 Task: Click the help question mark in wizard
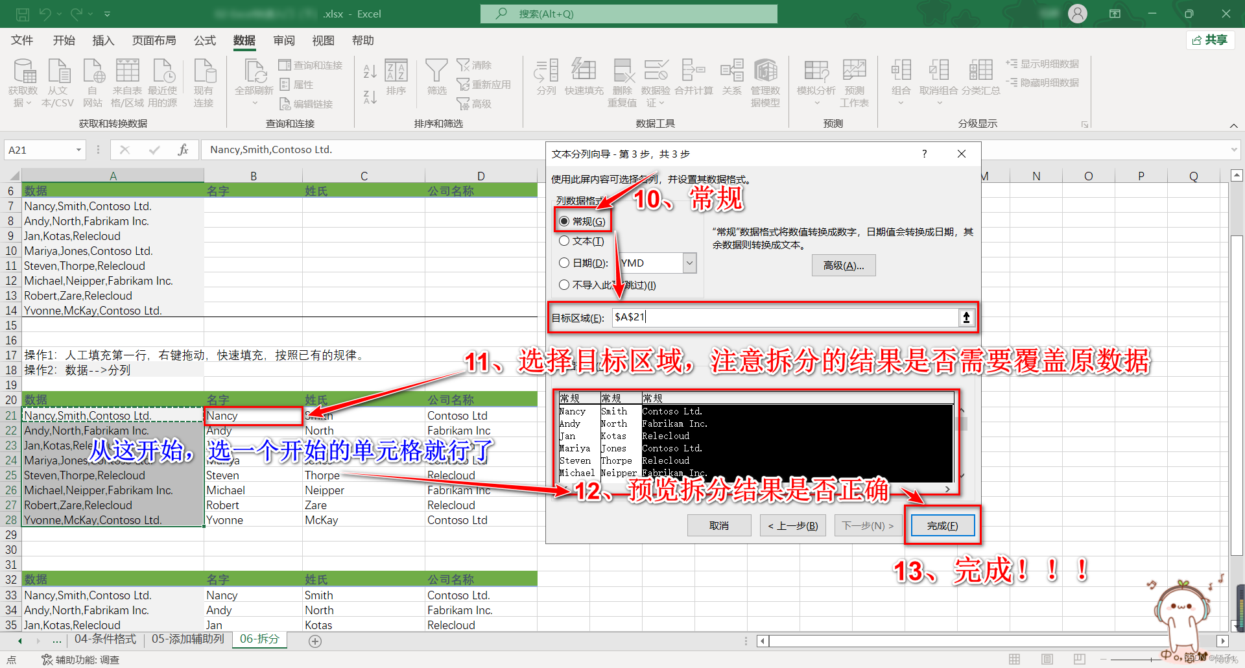(x=925, y=154)
